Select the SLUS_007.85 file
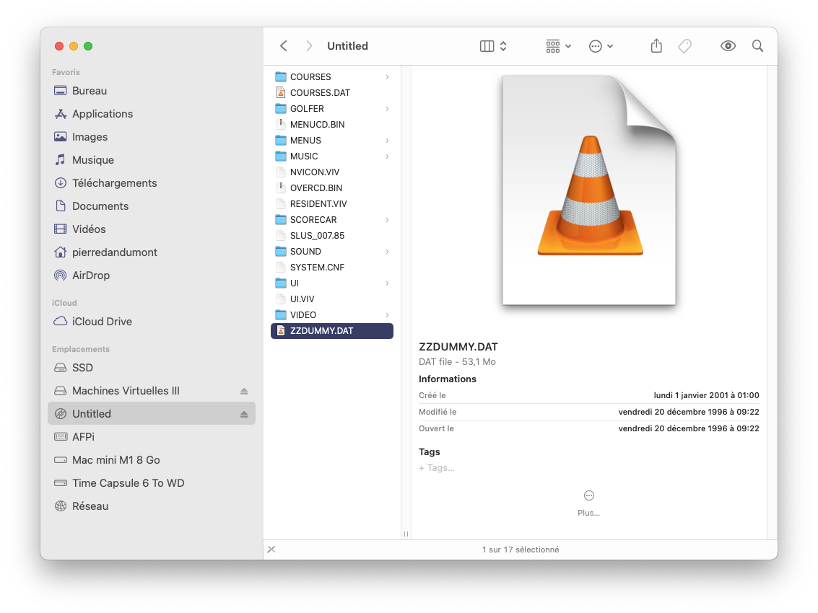The width and height of the screenshot is (818, 613). (x=332, y=236)
